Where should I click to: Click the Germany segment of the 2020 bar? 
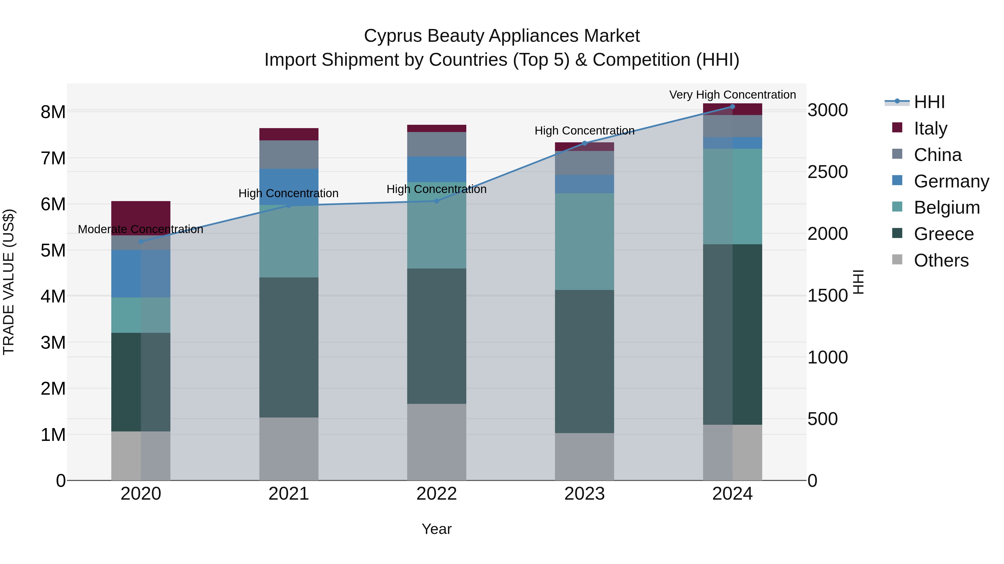141,274
